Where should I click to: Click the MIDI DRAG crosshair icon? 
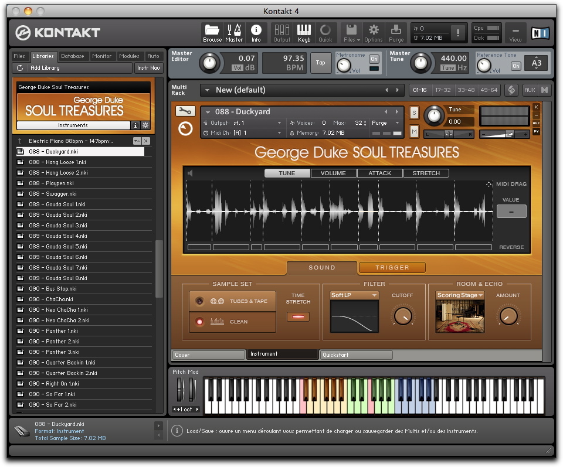[489, 184]
